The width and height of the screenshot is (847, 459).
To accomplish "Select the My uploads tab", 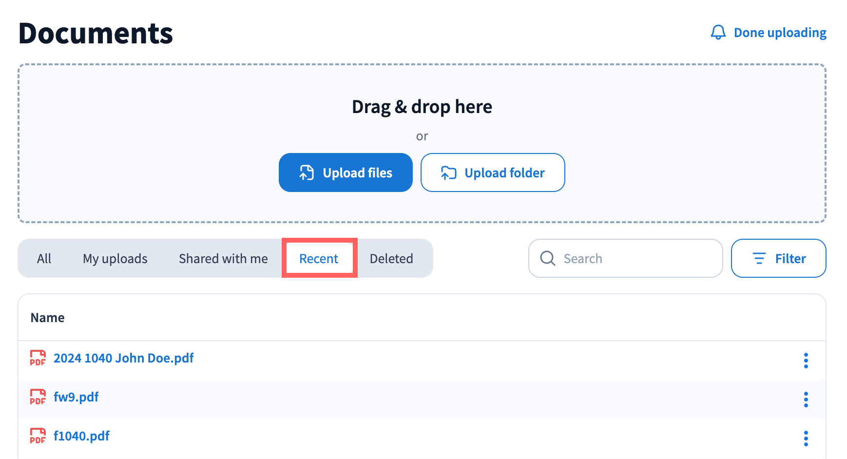I will click(115, 259).
